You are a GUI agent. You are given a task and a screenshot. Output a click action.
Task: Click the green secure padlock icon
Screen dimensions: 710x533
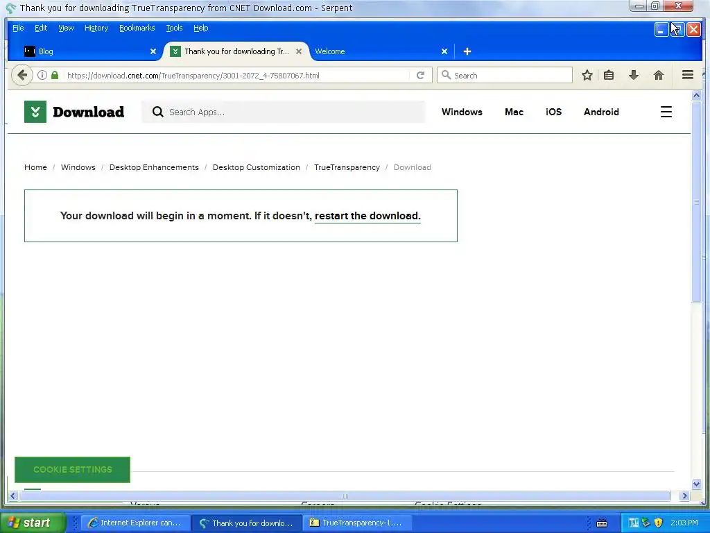pyautogui.click(x=55, y=75)
